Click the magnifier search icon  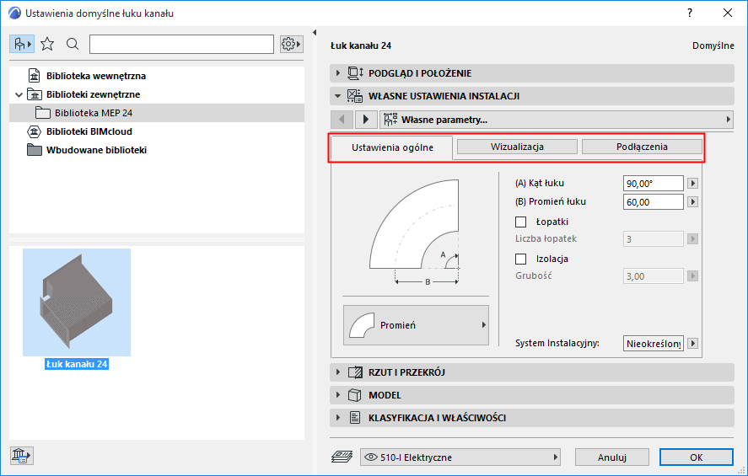pyautogui.click(x=73, y=45)
